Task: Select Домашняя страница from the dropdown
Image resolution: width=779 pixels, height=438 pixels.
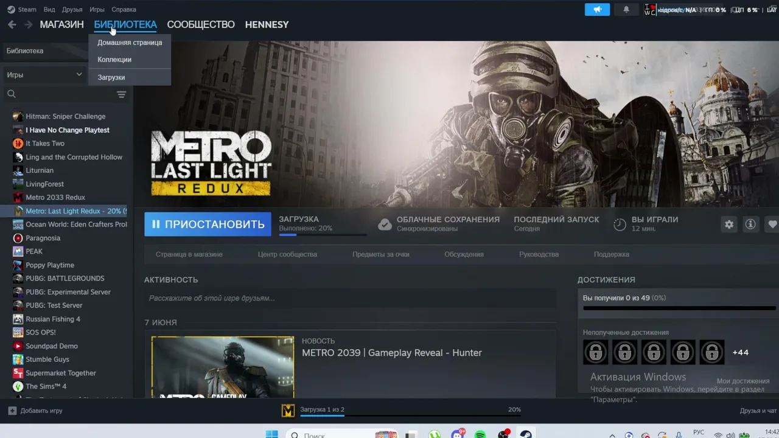Action: click(x=130, y=43)
